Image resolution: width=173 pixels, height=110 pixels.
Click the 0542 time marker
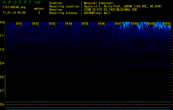(35, 24)
